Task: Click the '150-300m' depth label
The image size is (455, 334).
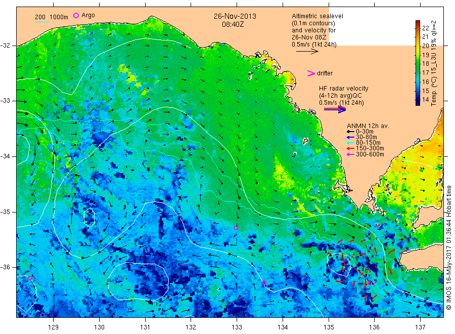Action: click(370, 148)
